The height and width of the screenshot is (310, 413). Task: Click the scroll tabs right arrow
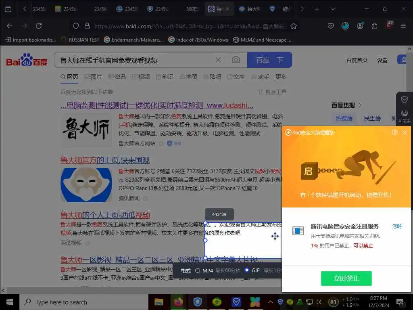[x=302, y=9]
